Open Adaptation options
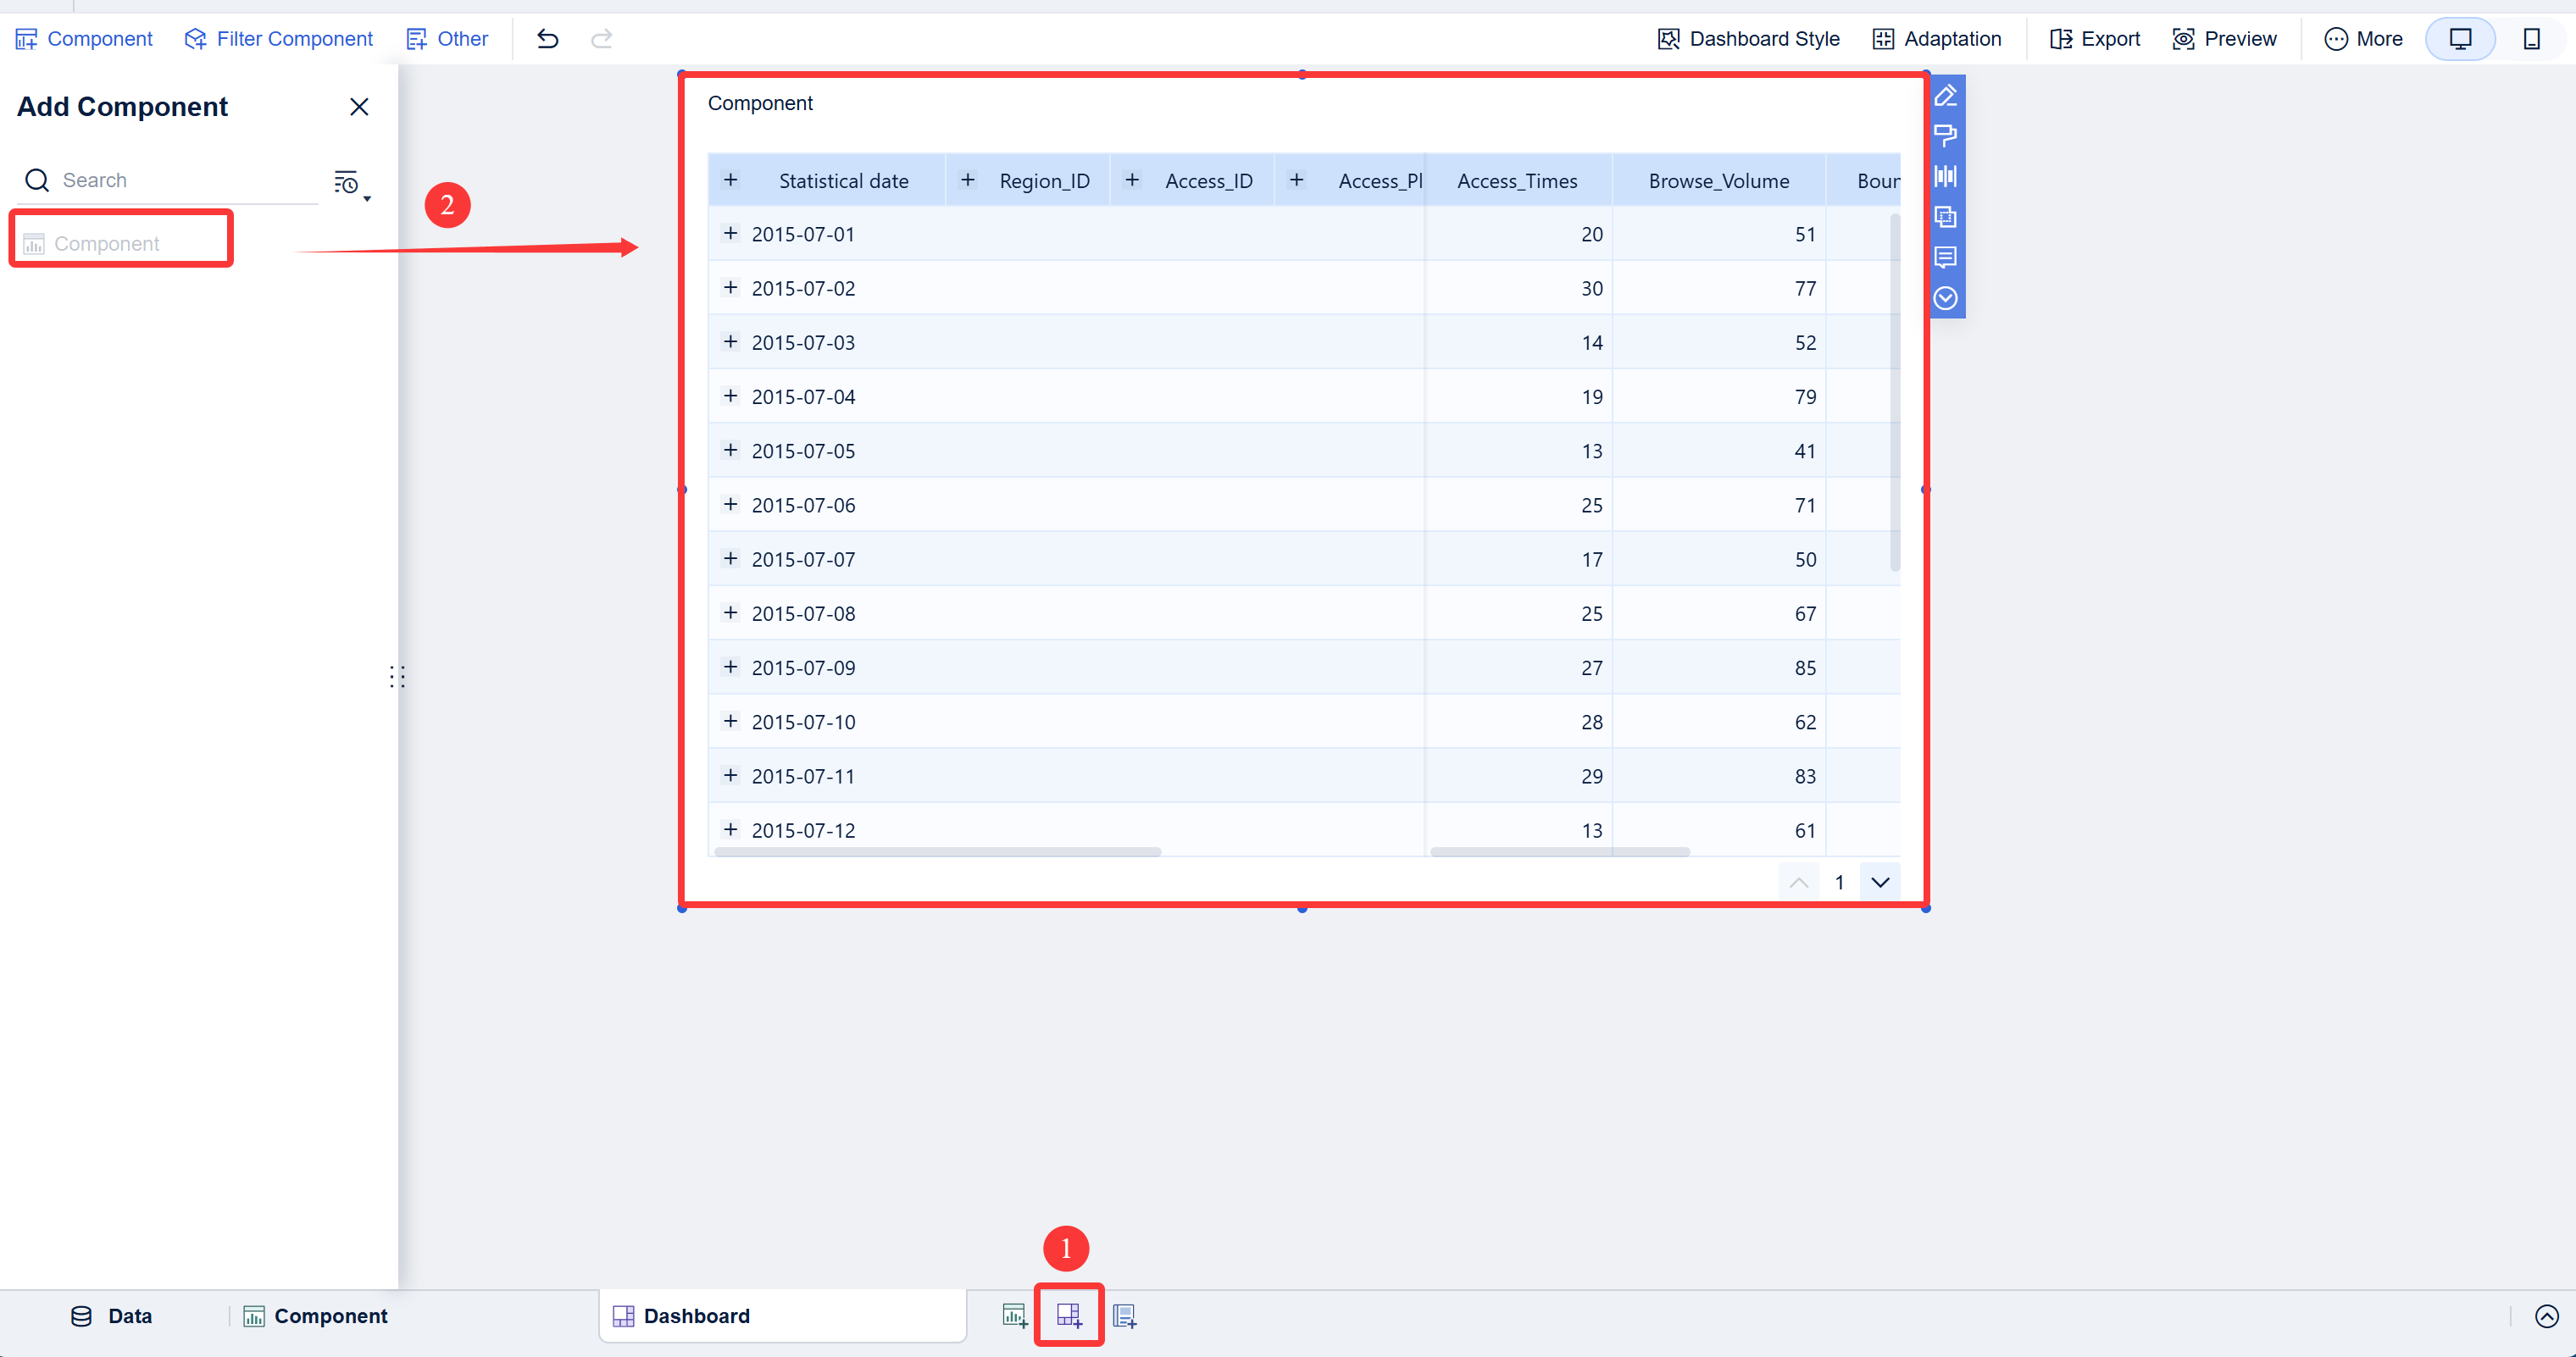This screenshot has width=2576, height=1357. click(x=1936, y=39)
